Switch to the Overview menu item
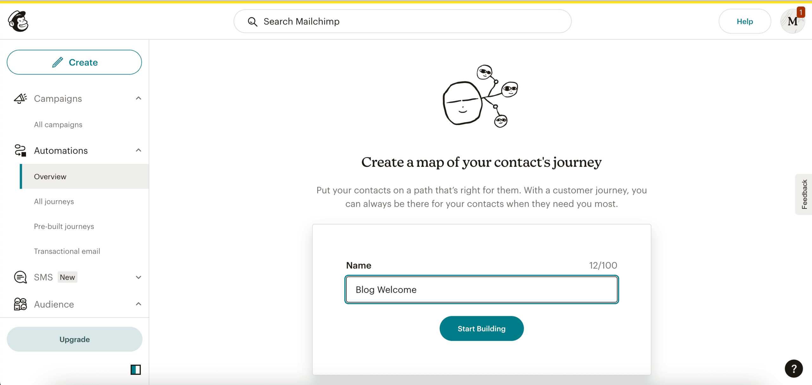812x385 pixels. [50, 177]
